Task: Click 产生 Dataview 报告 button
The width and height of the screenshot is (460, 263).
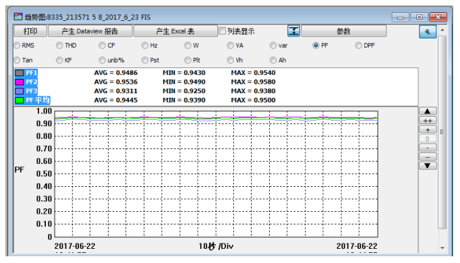Action: [x=90, y=31]
